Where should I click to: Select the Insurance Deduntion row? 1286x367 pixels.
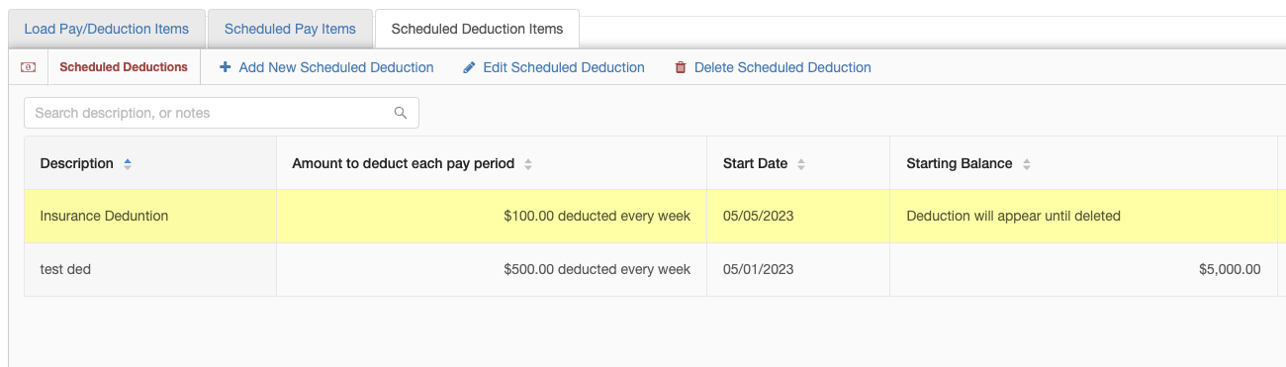653,216
